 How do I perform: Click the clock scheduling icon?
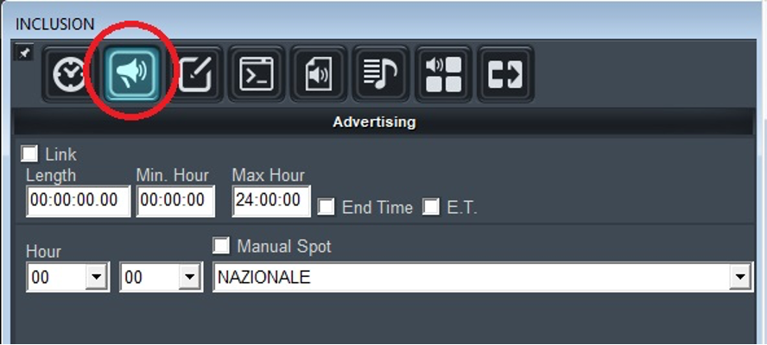[67, 74]
